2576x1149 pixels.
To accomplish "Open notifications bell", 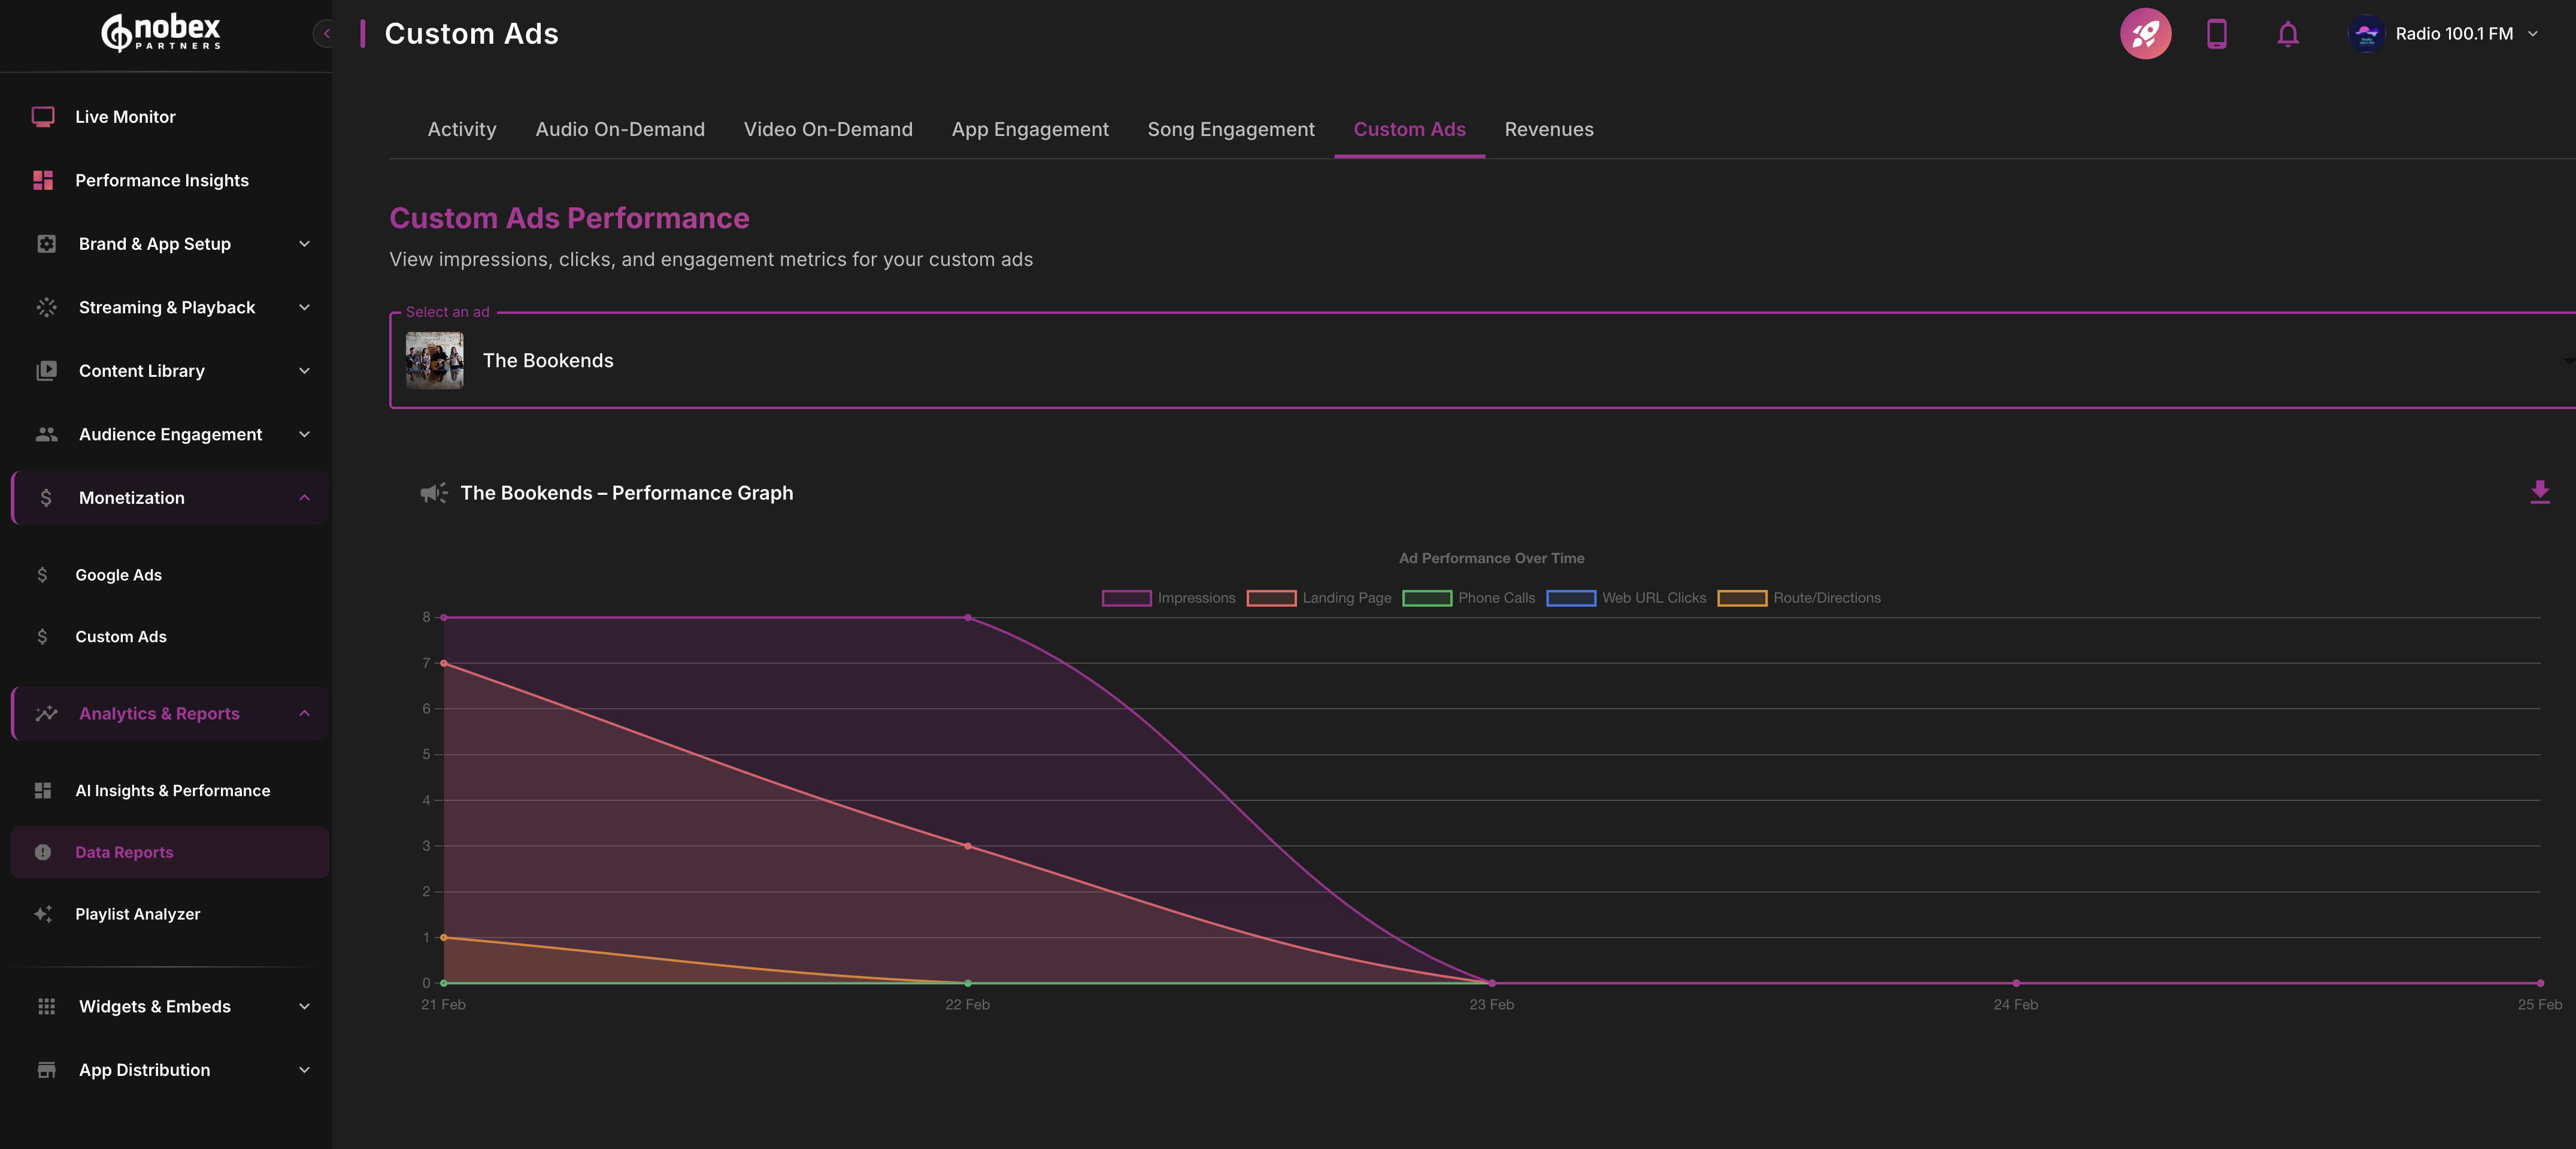I will pos(2287,34).
